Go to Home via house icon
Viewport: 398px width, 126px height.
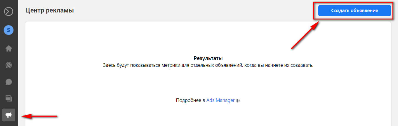[x=9, y=48]
